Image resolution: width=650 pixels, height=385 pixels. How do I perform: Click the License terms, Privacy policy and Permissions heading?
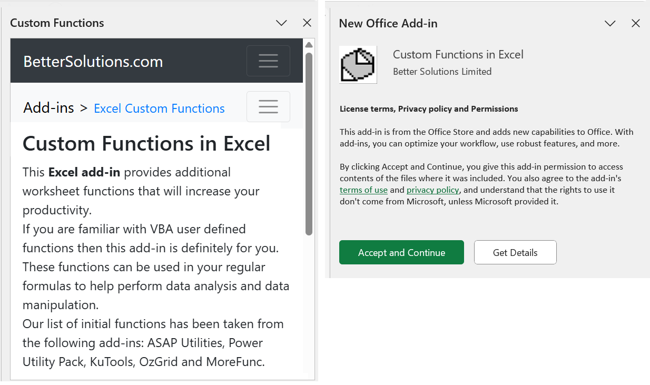(429, 109)
